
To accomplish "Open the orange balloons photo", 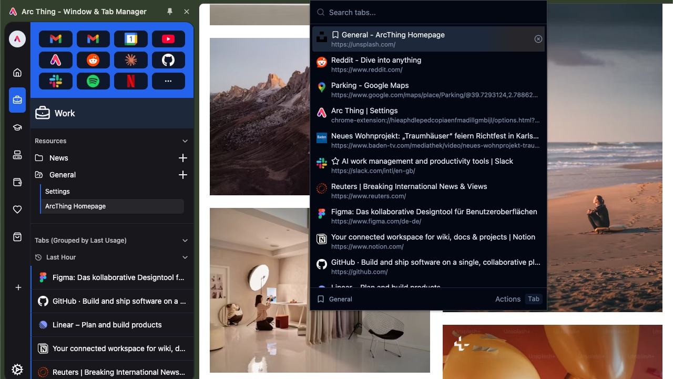I will coord(553,352).
